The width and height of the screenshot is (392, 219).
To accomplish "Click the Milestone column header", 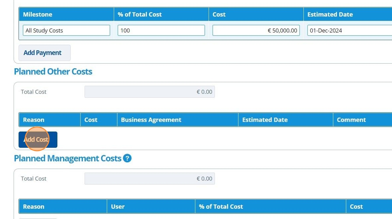I will coord(37,14).
